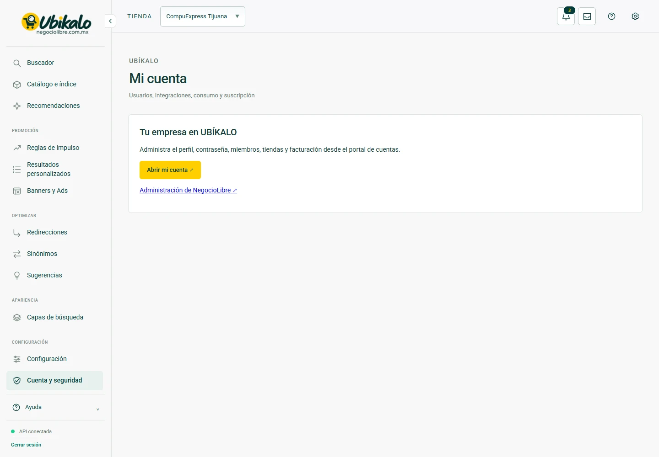This screenshot has height=457, width=659.
Task: Navigate to Redirecciones
Action: click(x=55, y=233)
